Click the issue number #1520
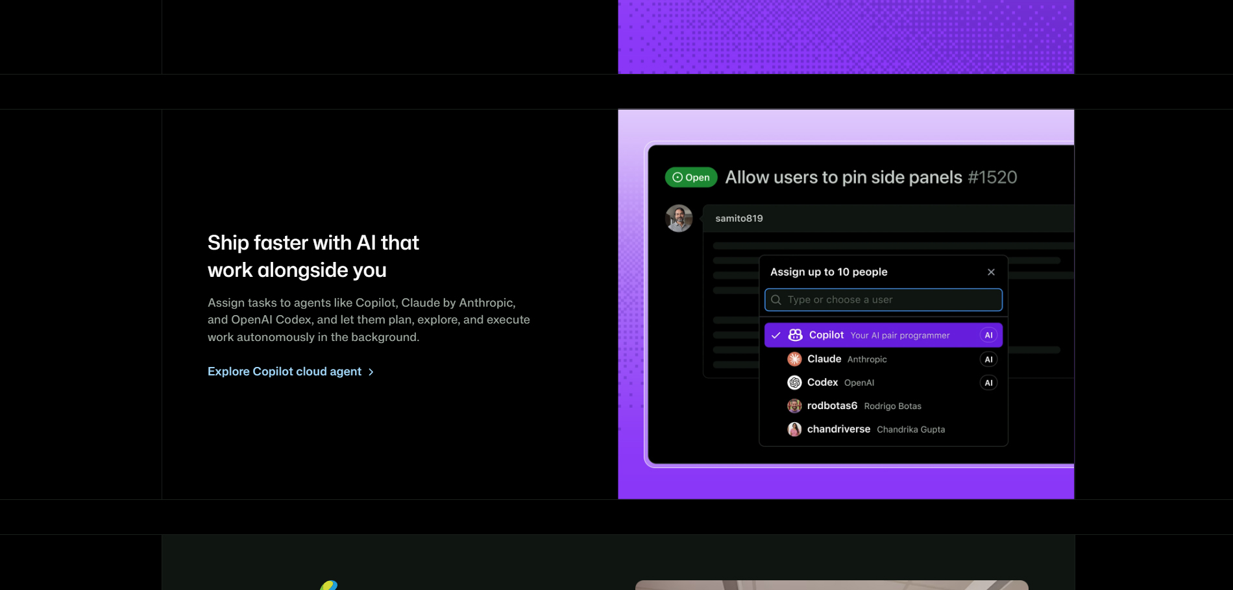 coord(992,178)
